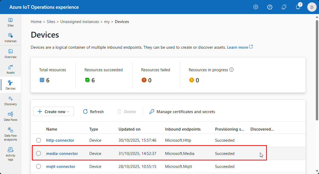Select the media-connector radio button

click(39, 153)
